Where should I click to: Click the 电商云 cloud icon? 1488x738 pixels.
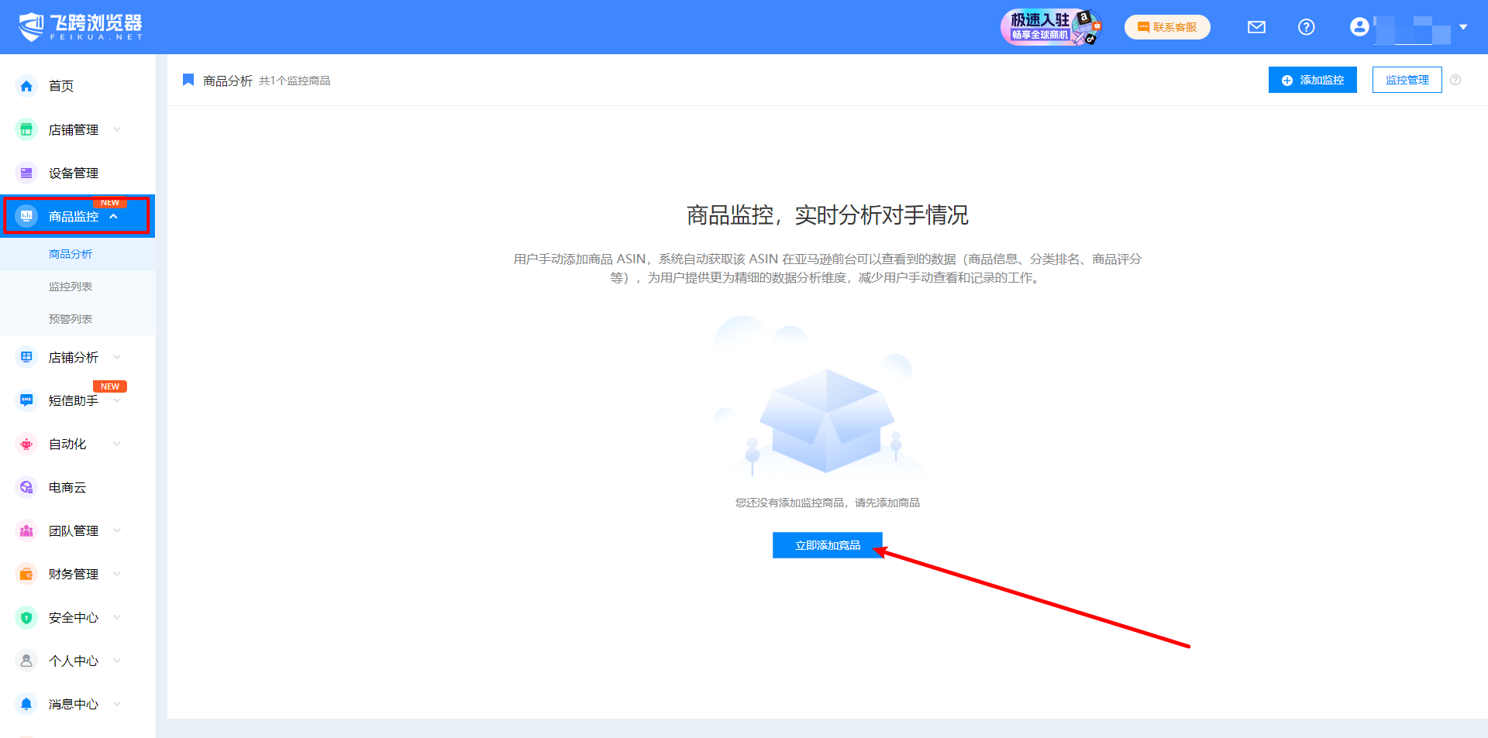[26, 487]
